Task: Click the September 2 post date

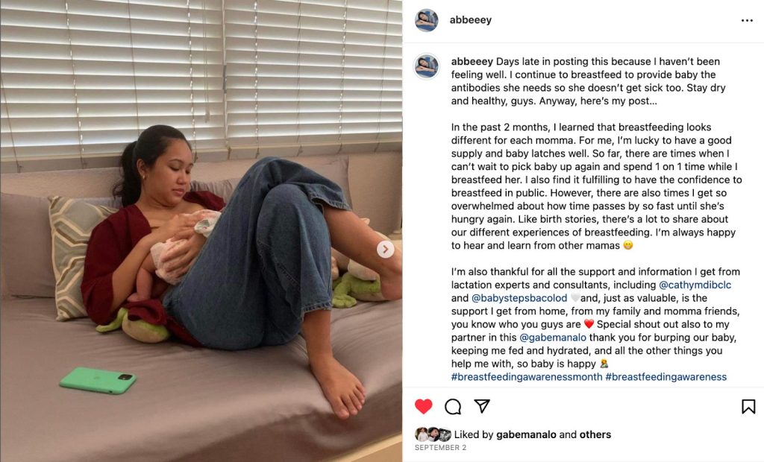Action: point(440,447)
